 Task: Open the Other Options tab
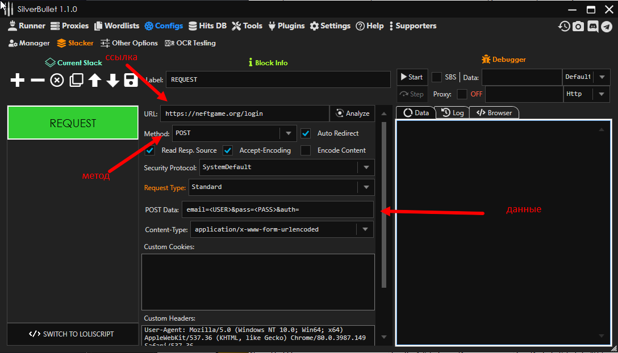(x=130, y=43)
